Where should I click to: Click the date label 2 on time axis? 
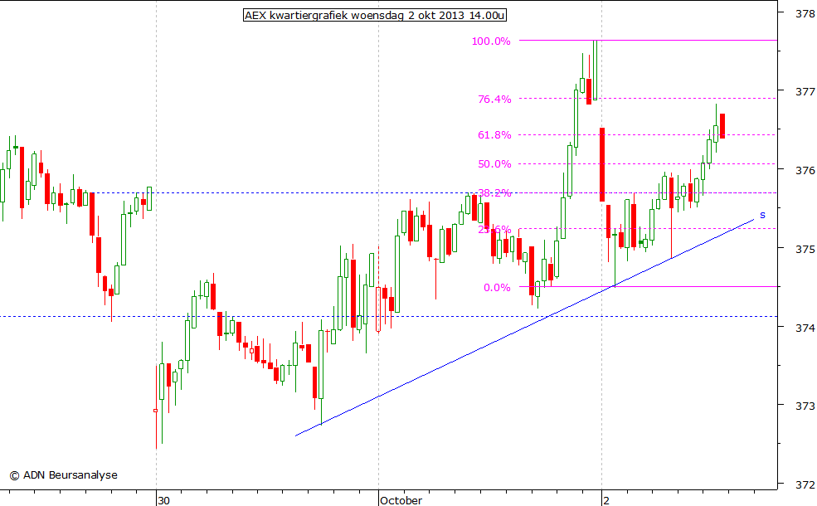[x=606, y=500]
